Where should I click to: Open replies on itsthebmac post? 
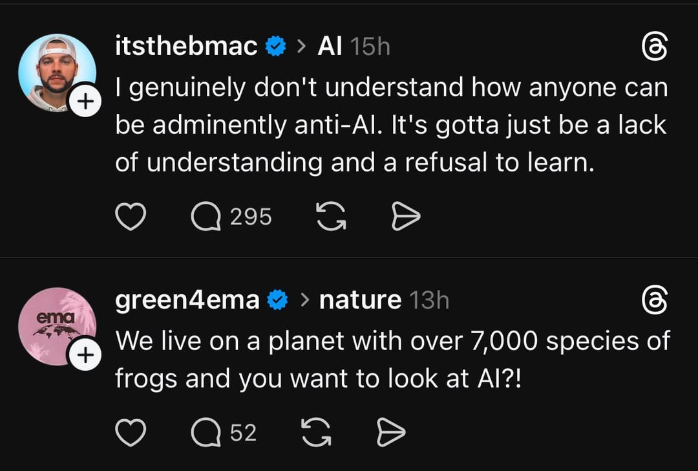click(x=207, y=217)
